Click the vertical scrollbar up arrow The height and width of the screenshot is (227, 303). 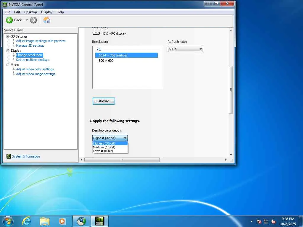tap(231, 30)
